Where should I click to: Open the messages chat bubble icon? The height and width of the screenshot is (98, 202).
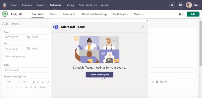[x=180, y=5]
